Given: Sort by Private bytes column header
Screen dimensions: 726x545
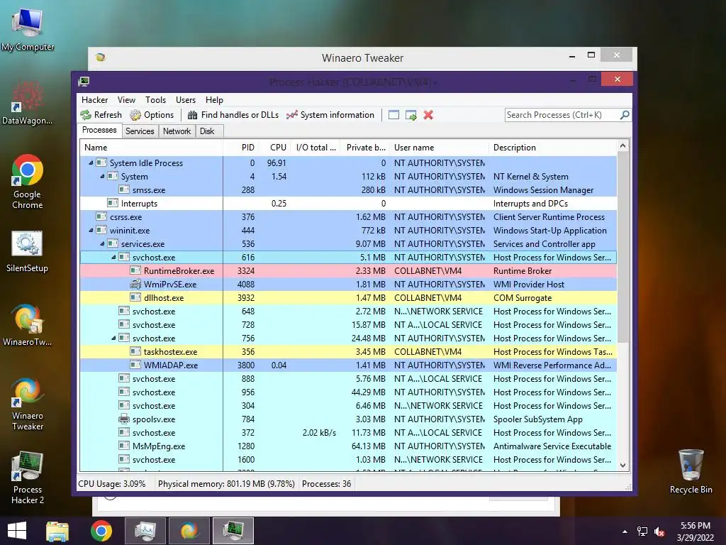Looking at the screenshot, I should (366, 148).
